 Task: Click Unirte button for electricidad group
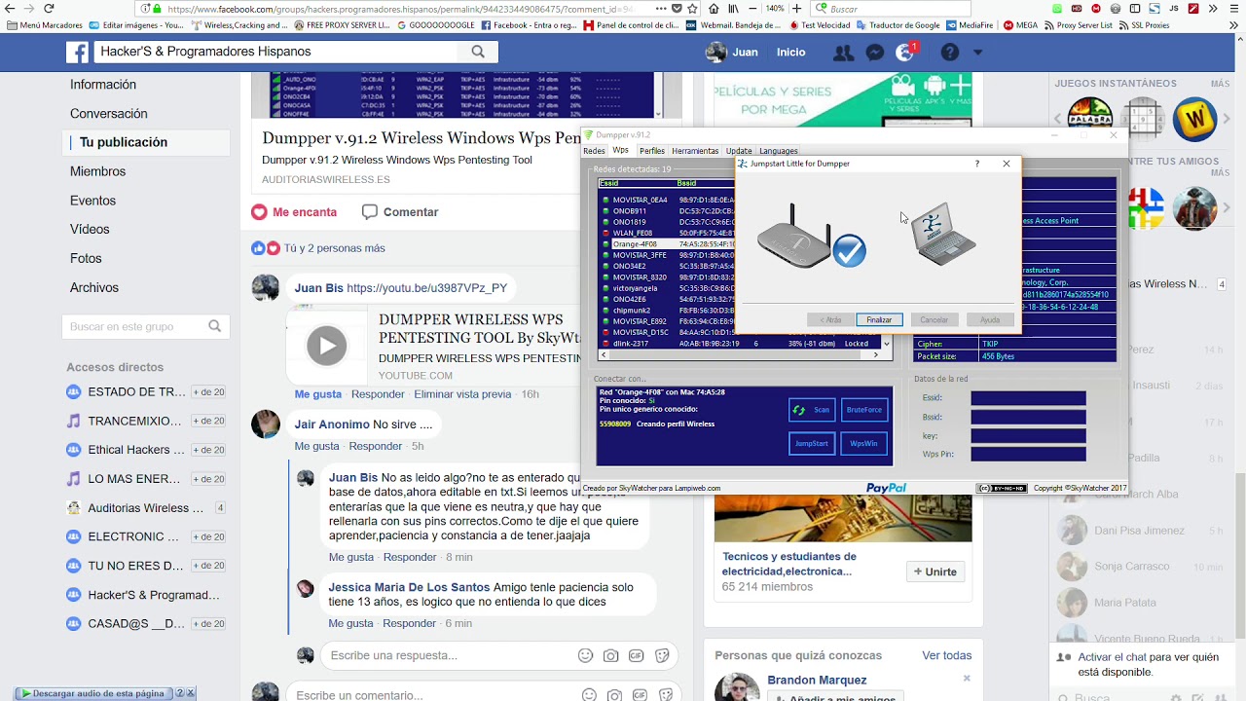click(935, 572)
